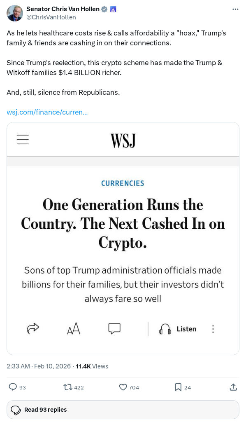Open the wsj.com/finance/curren... link

47,112
